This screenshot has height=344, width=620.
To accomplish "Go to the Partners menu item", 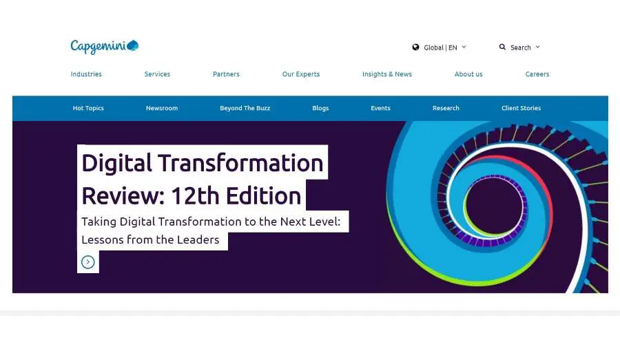I will click(226, 74).
